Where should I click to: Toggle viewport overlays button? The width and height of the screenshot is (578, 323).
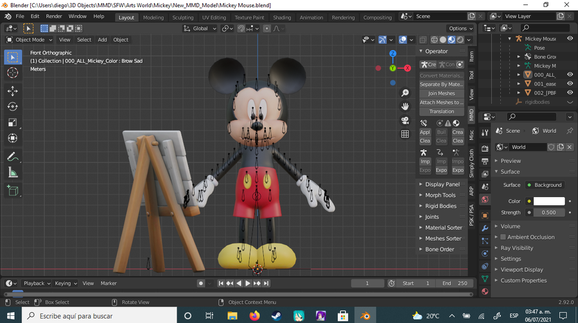point(403,39)
